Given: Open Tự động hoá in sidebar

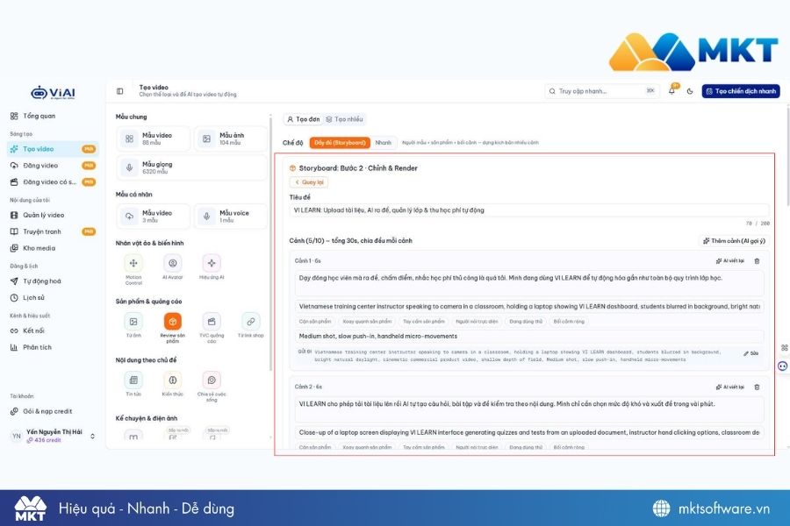Looking at the screenshot, I should pyautogui.click(x=42, y=281).
